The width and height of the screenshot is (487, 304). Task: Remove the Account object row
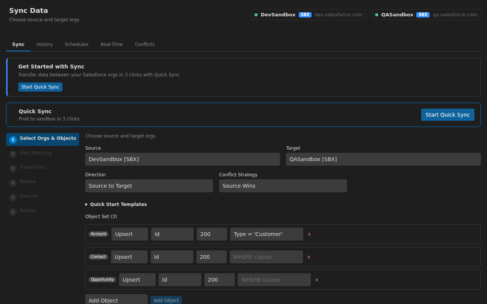click(309, 234)
